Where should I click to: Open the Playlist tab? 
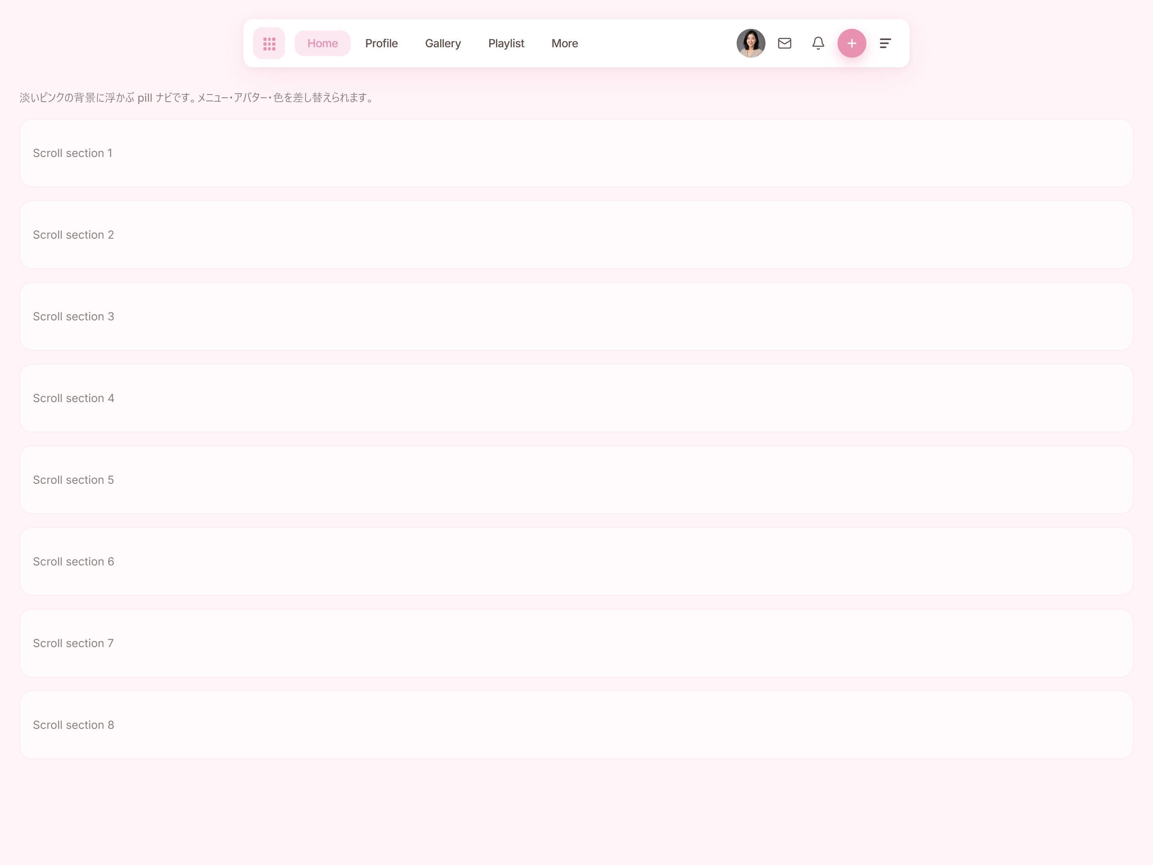point(506,43)
